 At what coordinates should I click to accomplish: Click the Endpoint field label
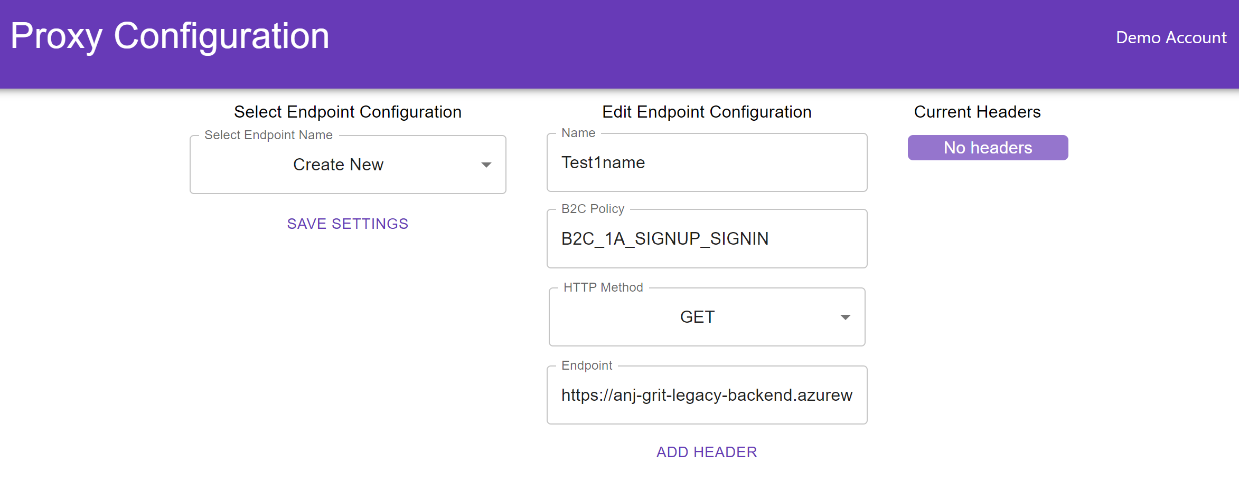[587, 365]
